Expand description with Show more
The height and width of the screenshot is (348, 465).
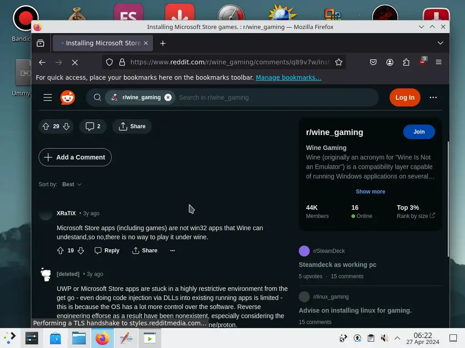click(x=371, y=192)
